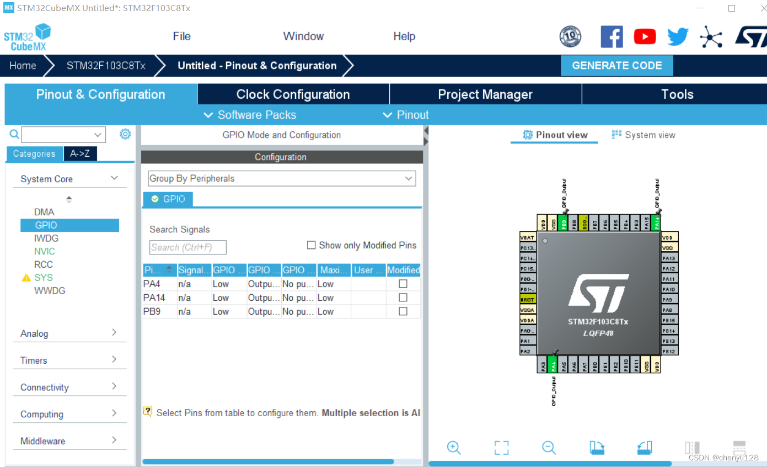767x467 pixels.
Task: Select DMA in System Core list
Action: click(x=44, y=212)
